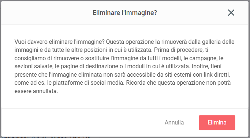Confirm deletion with the red Elimina button

pos(217,123)
